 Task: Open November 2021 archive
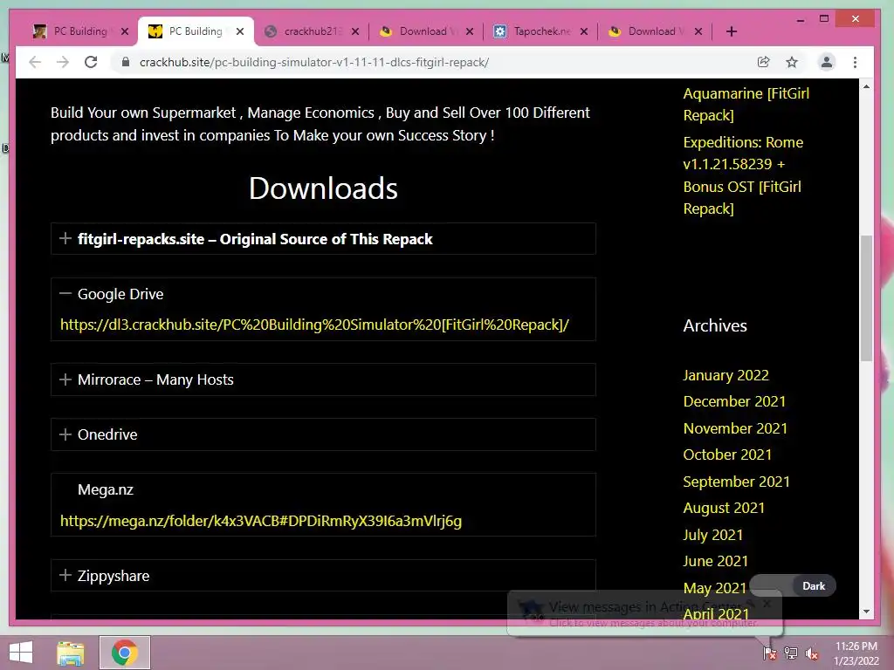(x=735, y=427)
